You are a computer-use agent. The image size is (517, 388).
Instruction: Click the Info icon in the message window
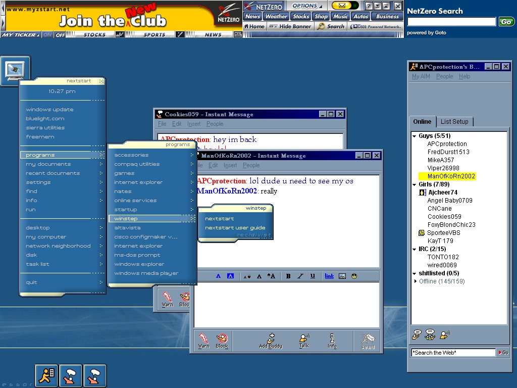(x=332, y=341)
